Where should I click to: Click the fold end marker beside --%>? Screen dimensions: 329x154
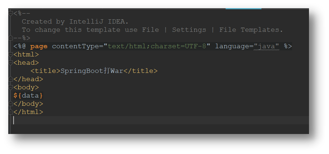[x=11, y=38]
